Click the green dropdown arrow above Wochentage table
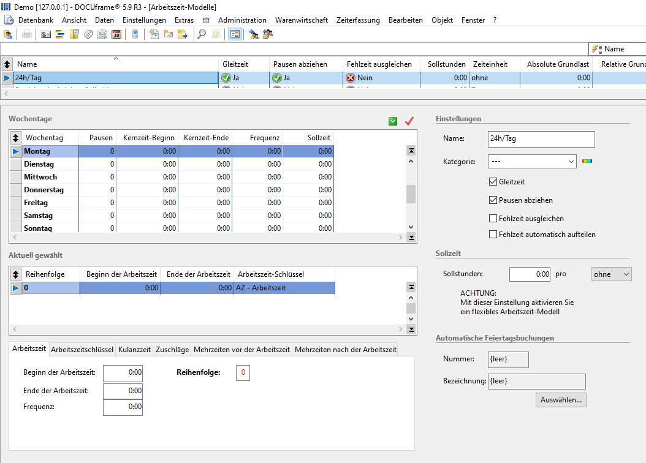The width and height of the screenshot is (646, 463). point(393,121)
